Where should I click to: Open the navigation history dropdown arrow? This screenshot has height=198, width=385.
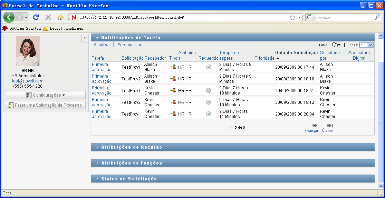[26, 18]
